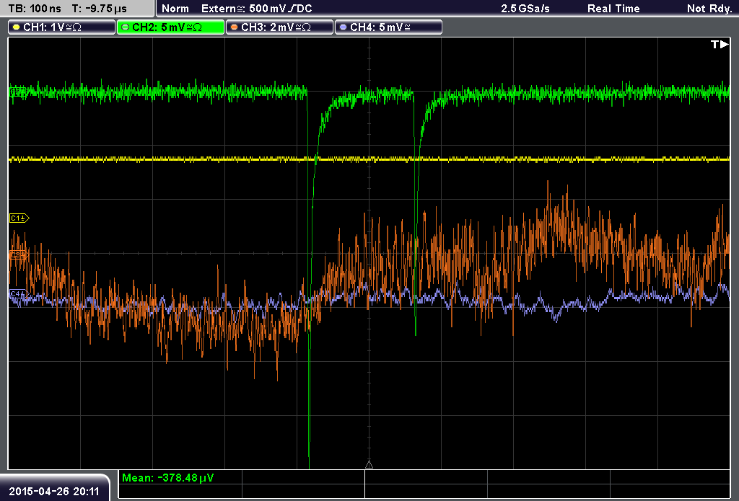Click the green C2 ground level marker
This screenshot has height=501, width=739.
(x=18, y=92)
